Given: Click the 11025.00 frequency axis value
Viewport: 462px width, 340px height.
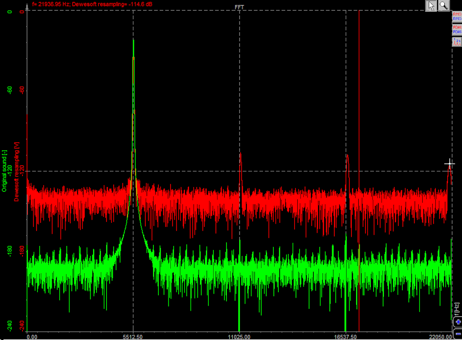Looking at the screenshot, I should tap(239, 337).
